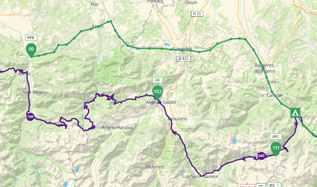Click the green tent checkpoint icon
Image resolution: width=317 pixels, height=187 pixels.
pyautogui.click(x=295, y=113)
